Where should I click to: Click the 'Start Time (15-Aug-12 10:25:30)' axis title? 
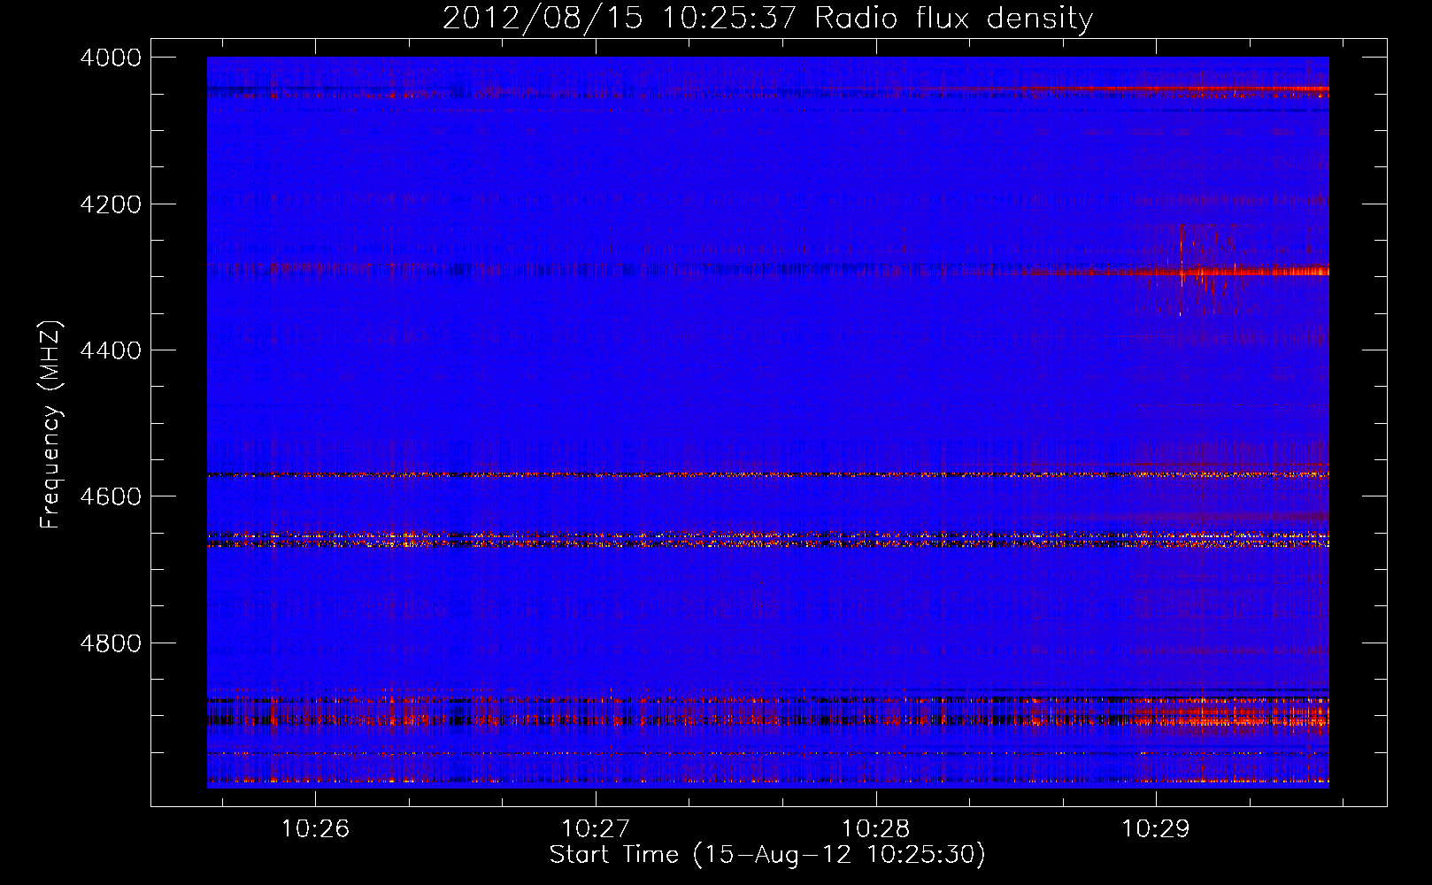click(767, 855)
